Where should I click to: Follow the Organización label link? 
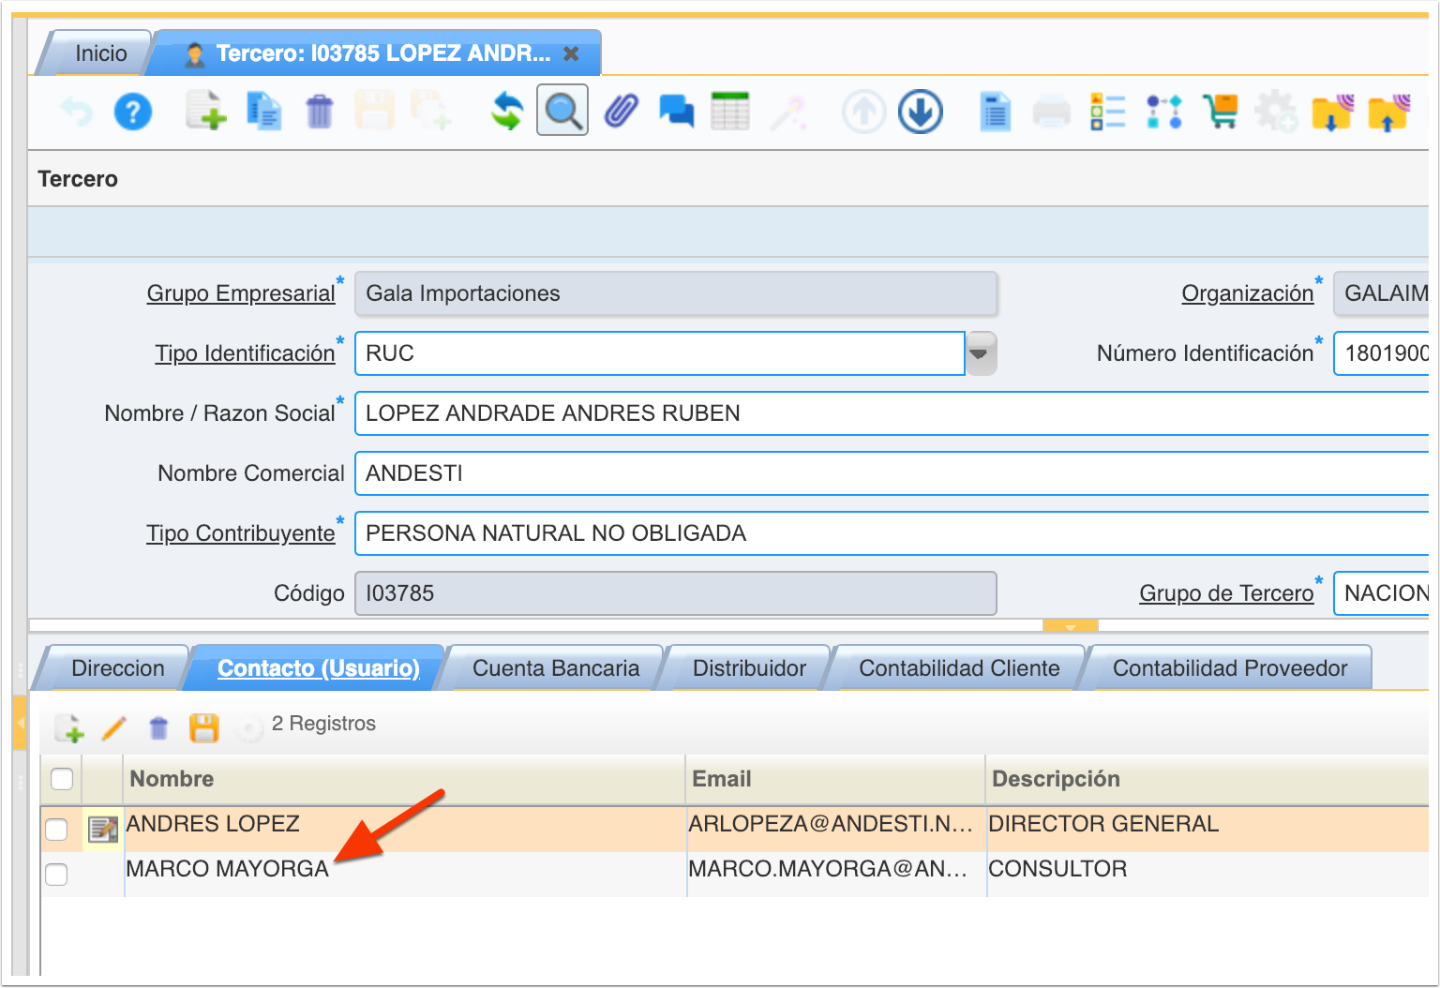1247,293
